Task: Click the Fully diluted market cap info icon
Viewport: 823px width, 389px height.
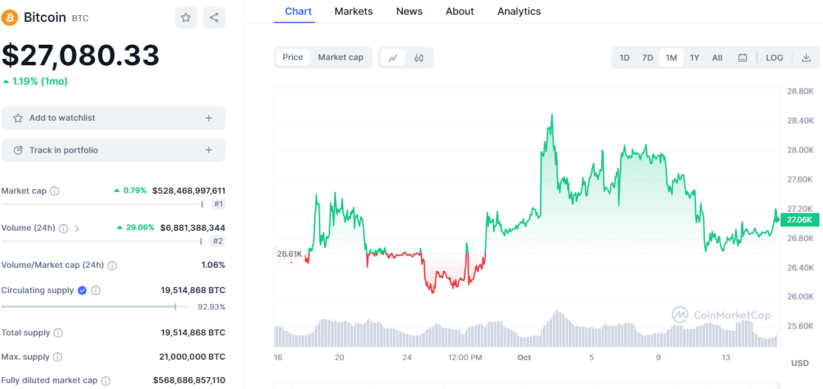Action: click(x=106, y=381)
